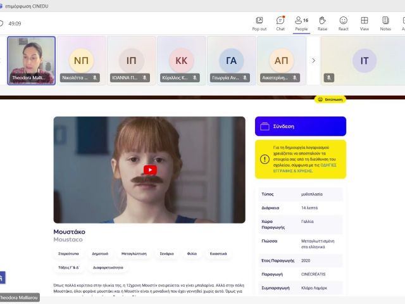Show next participants with the right chevron
405x304 pixels.
[313, 61]
